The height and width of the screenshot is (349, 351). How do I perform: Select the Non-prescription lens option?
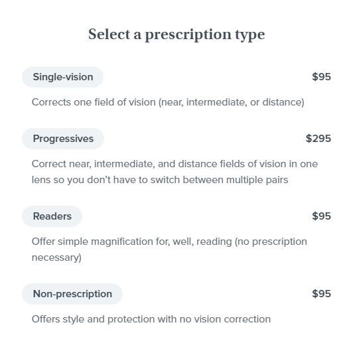(72, 294)
